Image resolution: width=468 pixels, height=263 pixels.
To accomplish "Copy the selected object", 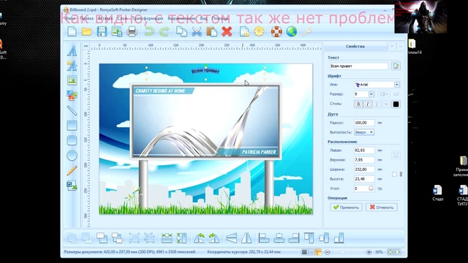I will (181, 31).
